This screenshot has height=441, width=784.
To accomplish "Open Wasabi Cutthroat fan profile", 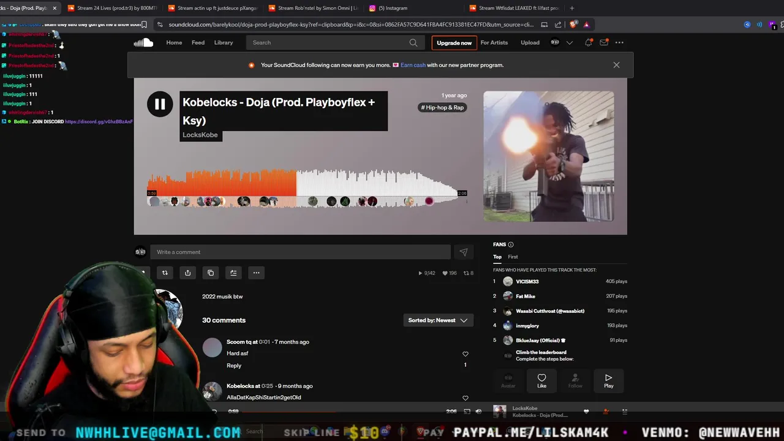I will [550, 311].
